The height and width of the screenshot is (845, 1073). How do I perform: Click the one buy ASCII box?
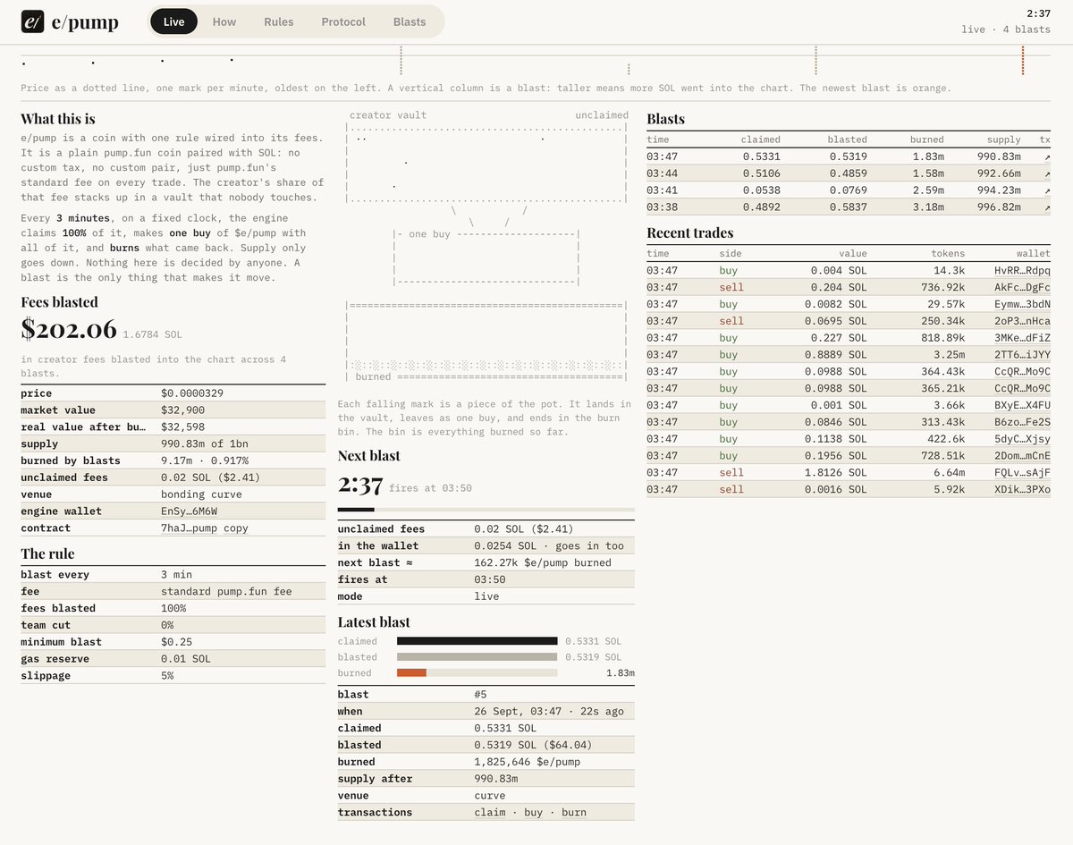[486, 258]
